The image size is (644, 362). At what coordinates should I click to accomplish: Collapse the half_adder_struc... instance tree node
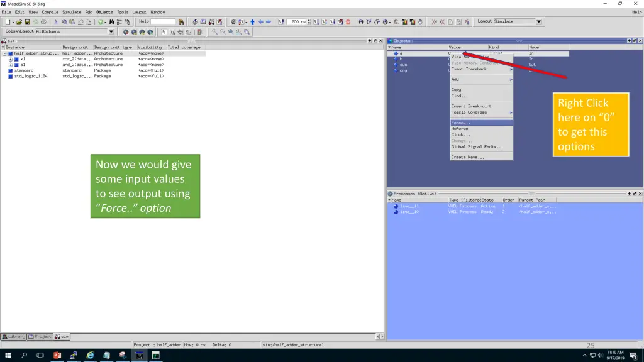[x=5, y=53]
